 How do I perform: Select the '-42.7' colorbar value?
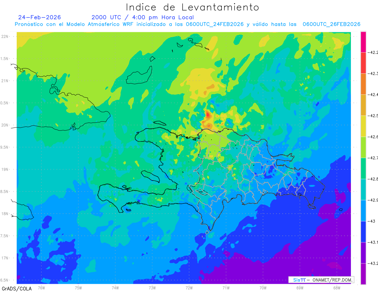point(373,158)
